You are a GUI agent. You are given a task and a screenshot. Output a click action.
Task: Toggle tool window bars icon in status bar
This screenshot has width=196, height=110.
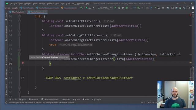[x=6, y=103]
